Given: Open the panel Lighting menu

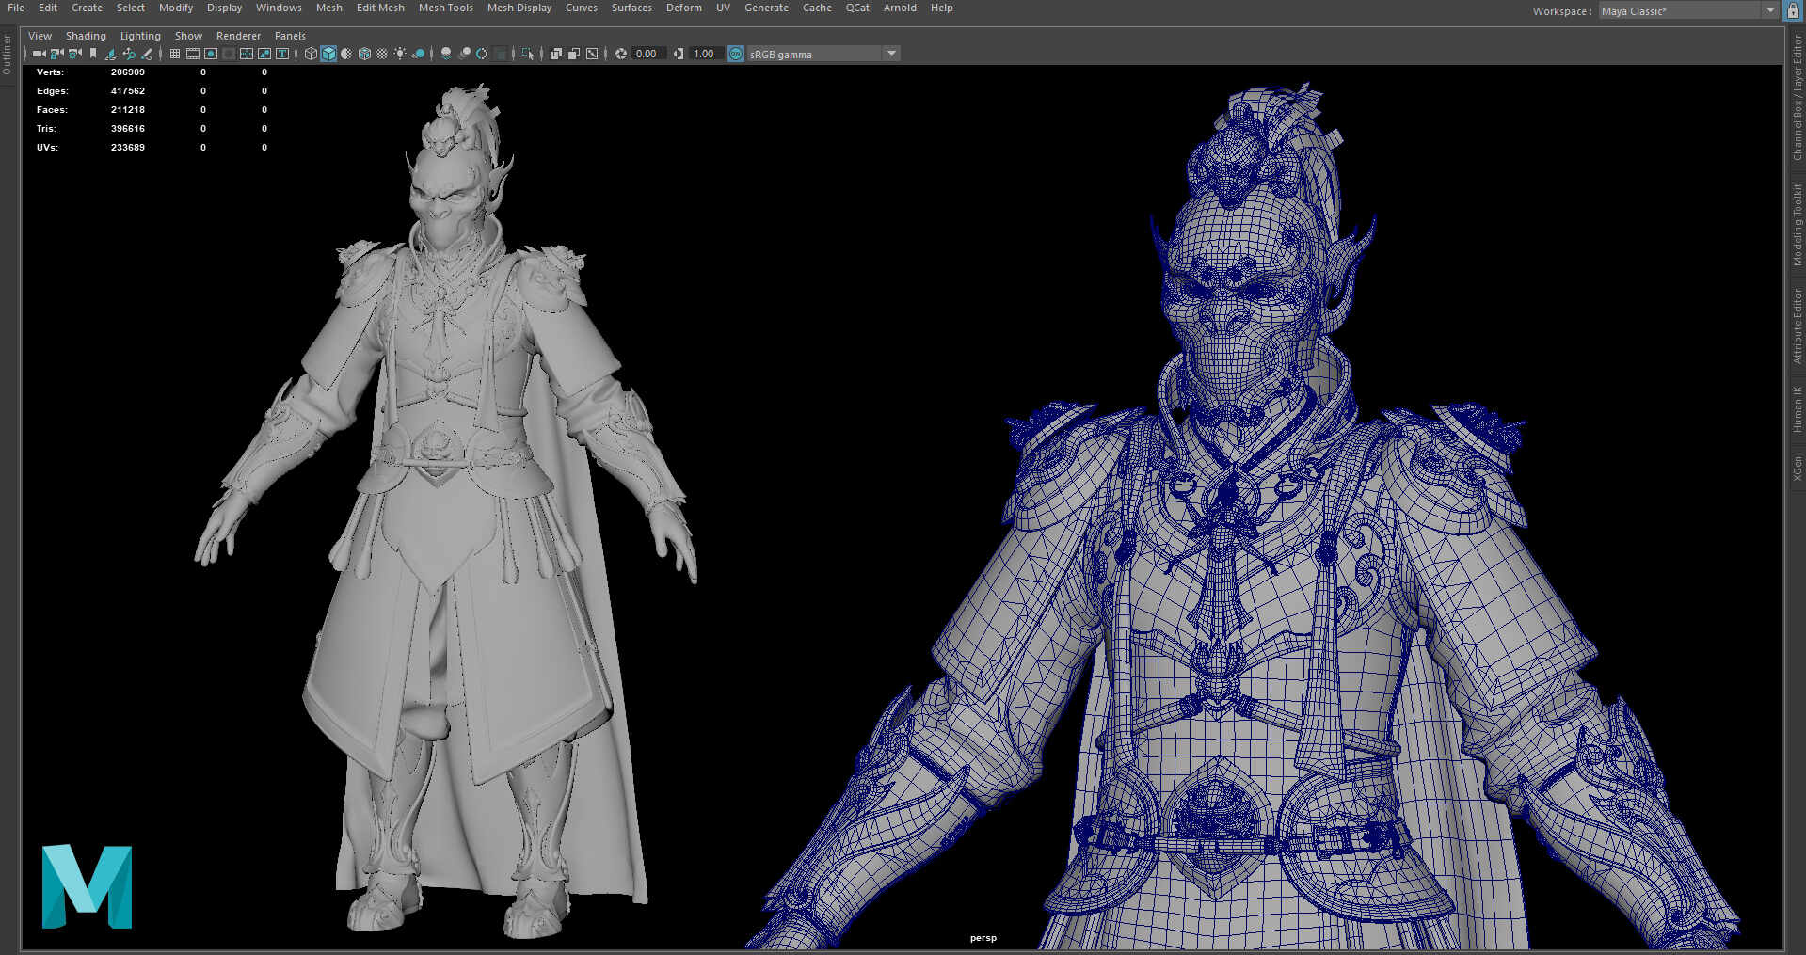Looking at the screenshot, I should [x=140, y=36].
